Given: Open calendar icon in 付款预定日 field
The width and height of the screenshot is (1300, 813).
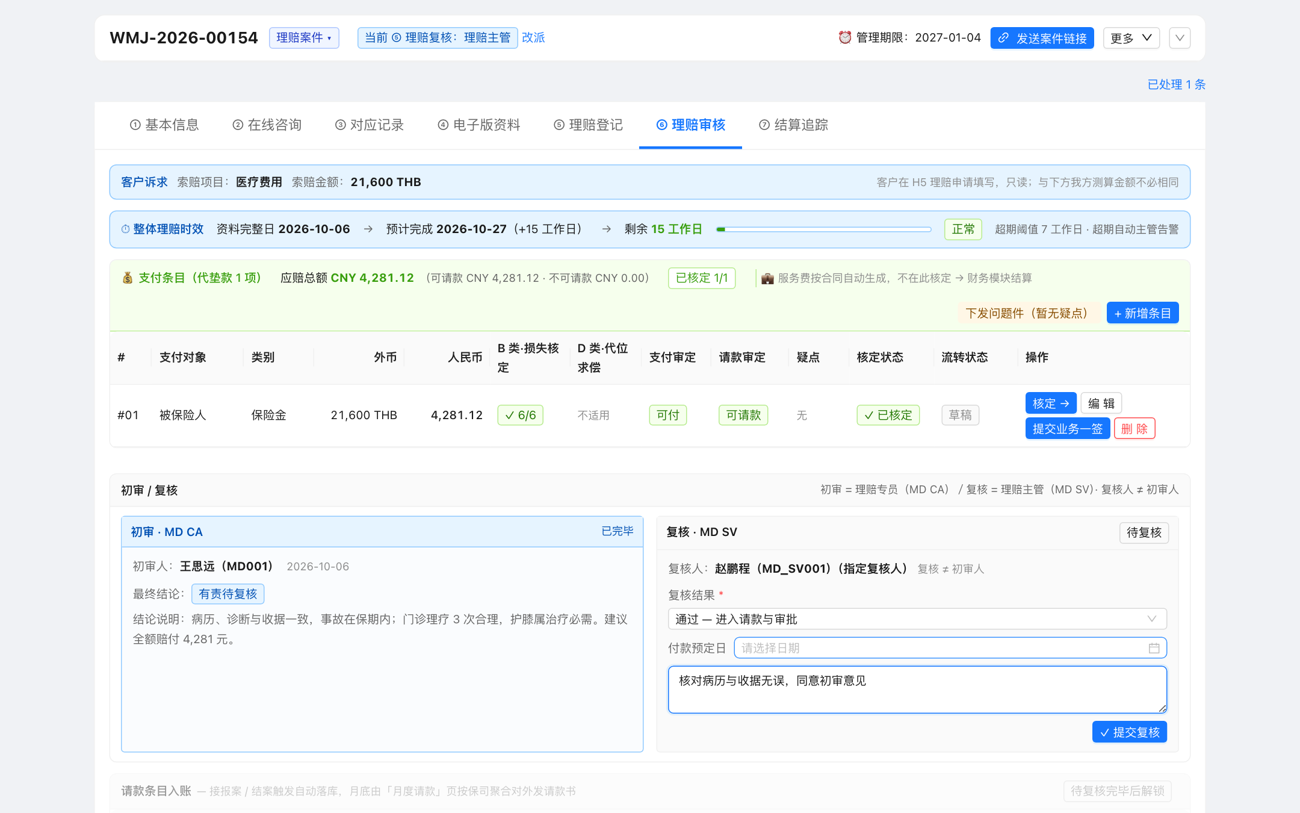Looking at the screenshot, I should click(1154, 648).
